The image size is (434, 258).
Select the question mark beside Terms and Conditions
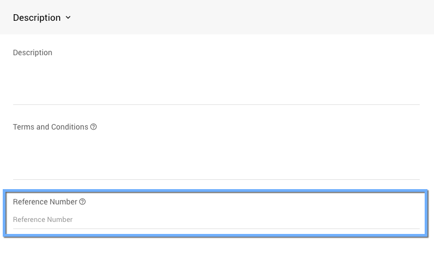pos(94,127)
